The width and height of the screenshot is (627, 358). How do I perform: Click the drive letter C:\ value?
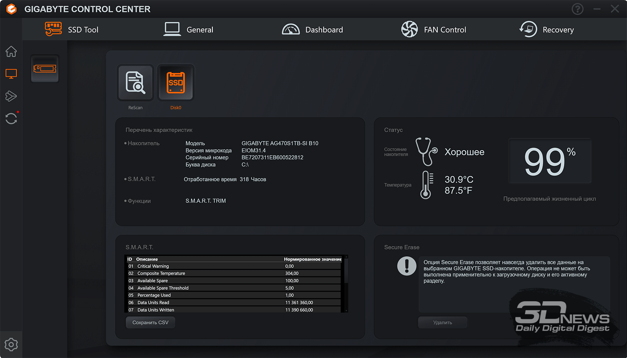(245, 165)
